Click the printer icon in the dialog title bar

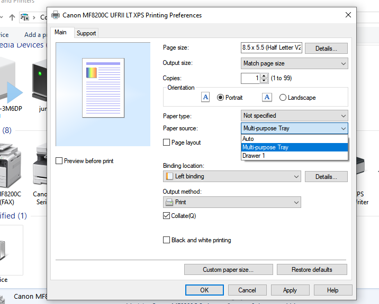pos(56,15)
